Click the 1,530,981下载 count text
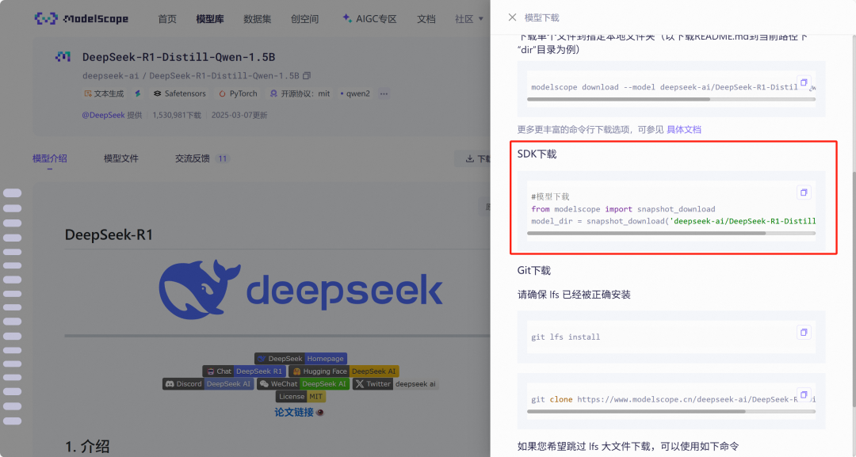856x457 pixels. tap(177, 115)
